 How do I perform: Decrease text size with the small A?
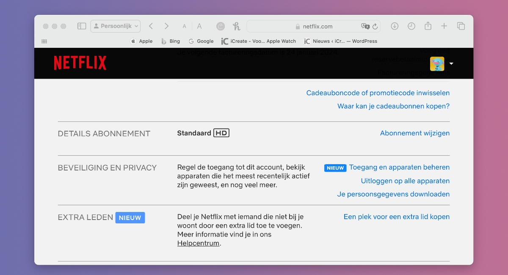pos(184,26)
